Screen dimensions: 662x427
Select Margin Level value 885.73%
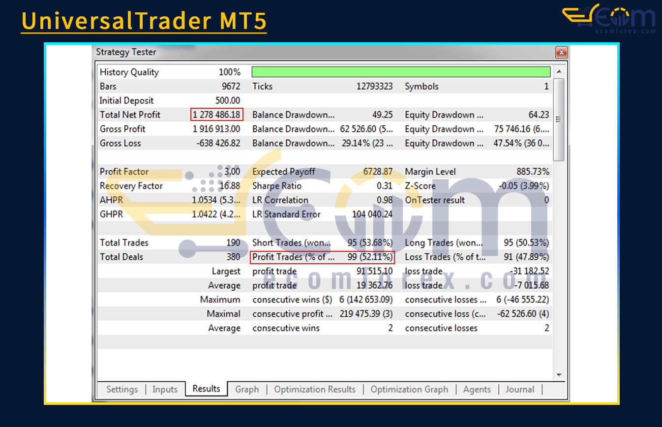(533, 172)
